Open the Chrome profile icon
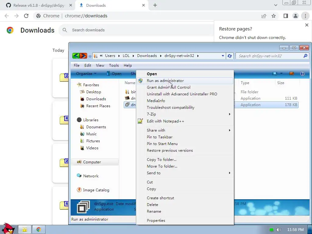This screenshot has width=312, height=234. 296,16
